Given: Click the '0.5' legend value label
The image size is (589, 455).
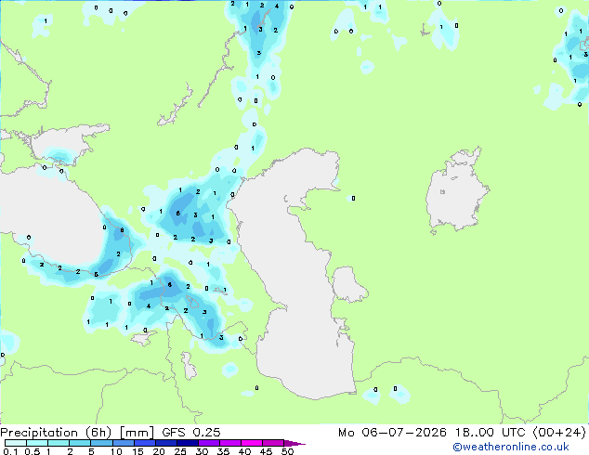Looking at the screenshot, I should coord(32,451).
